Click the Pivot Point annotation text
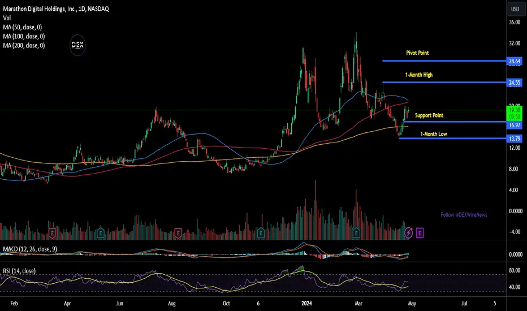527x311 pixels. [x=417, y=53]
